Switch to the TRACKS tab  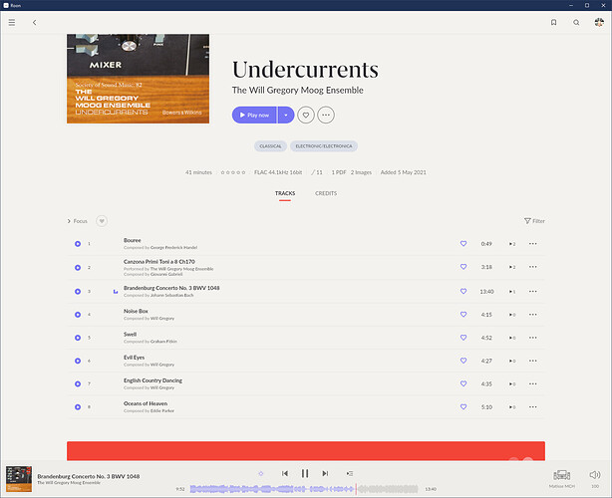[285, 193]
